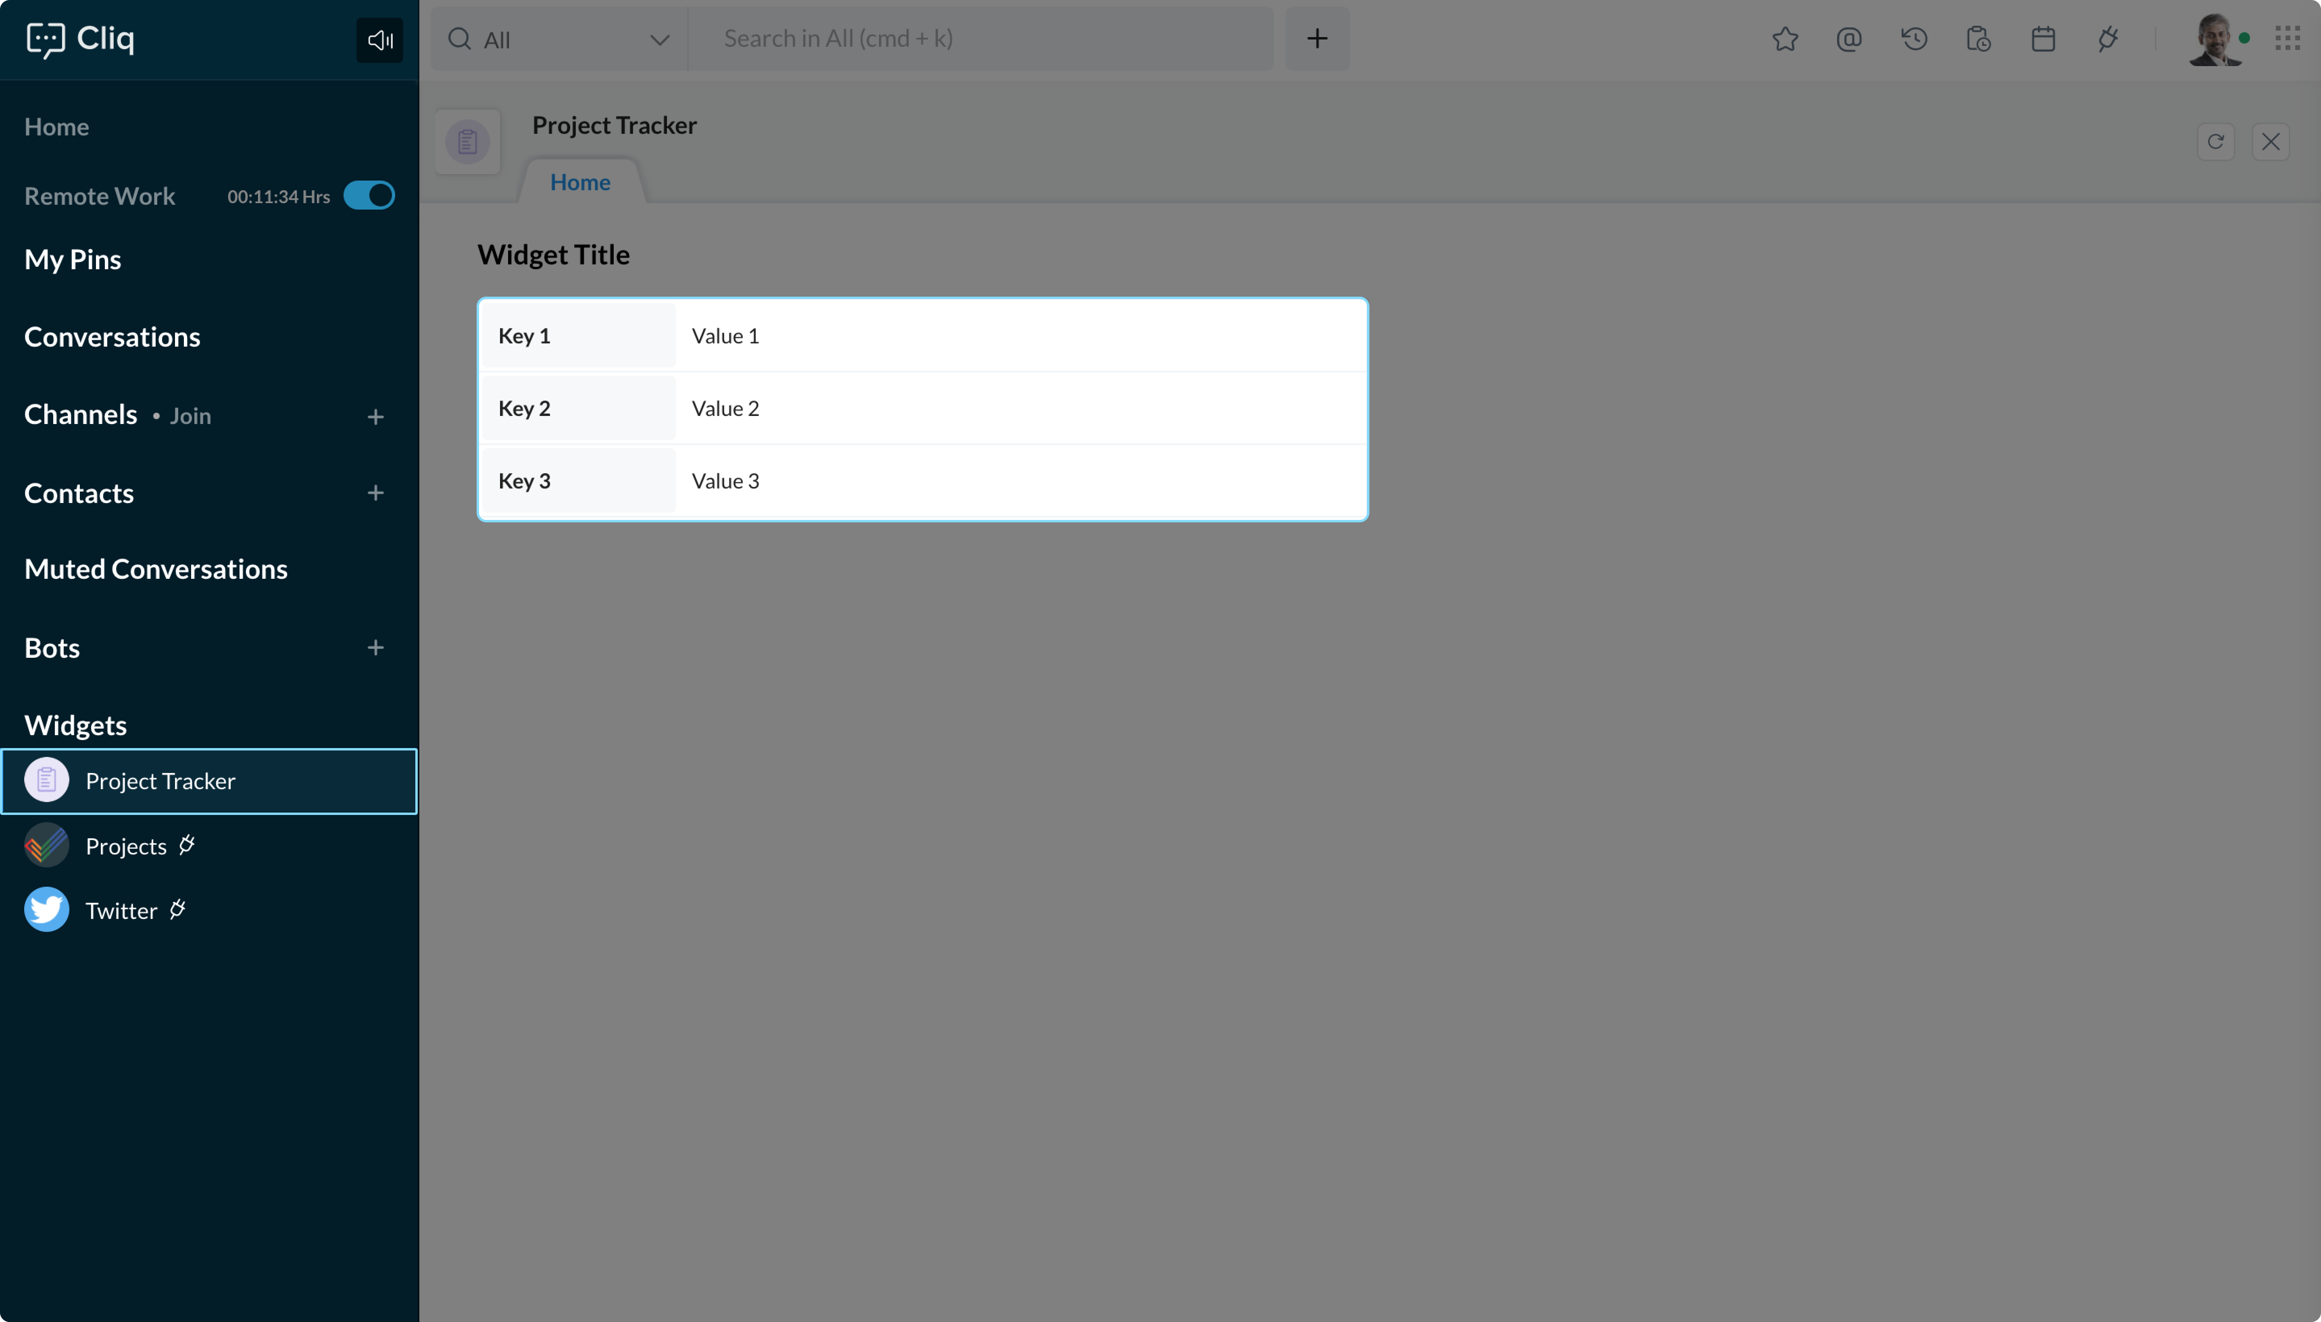2321x1322 pixels.
Task: Click the Key 1 cell
Action: click(x=579, y=336)
